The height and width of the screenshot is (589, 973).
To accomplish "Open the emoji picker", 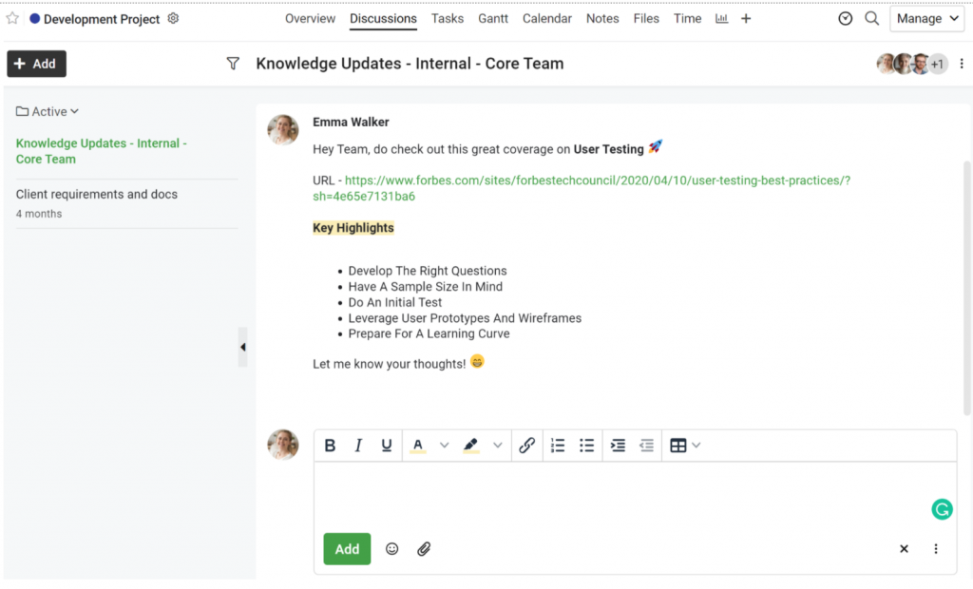I will (x=391, y=549).
